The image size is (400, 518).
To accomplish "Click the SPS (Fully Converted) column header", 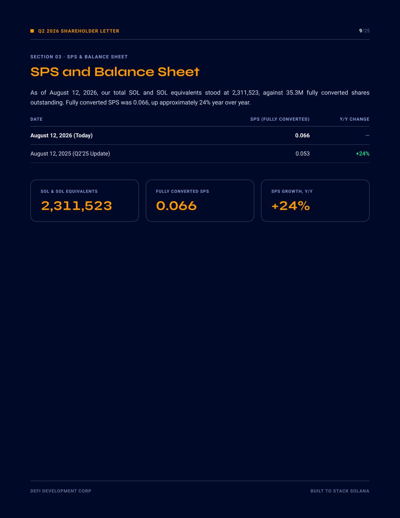I will [280, 119].
